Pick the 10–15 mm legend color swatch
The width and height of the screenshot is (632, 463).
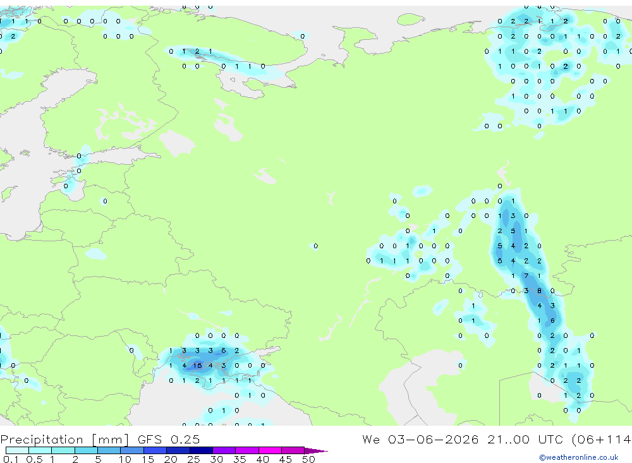(132, 450)
